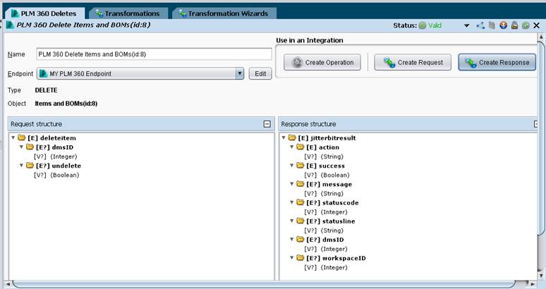The image size is (546, 289).
Task: Open the Transformations tab
Action: click(x=128, y=13)
